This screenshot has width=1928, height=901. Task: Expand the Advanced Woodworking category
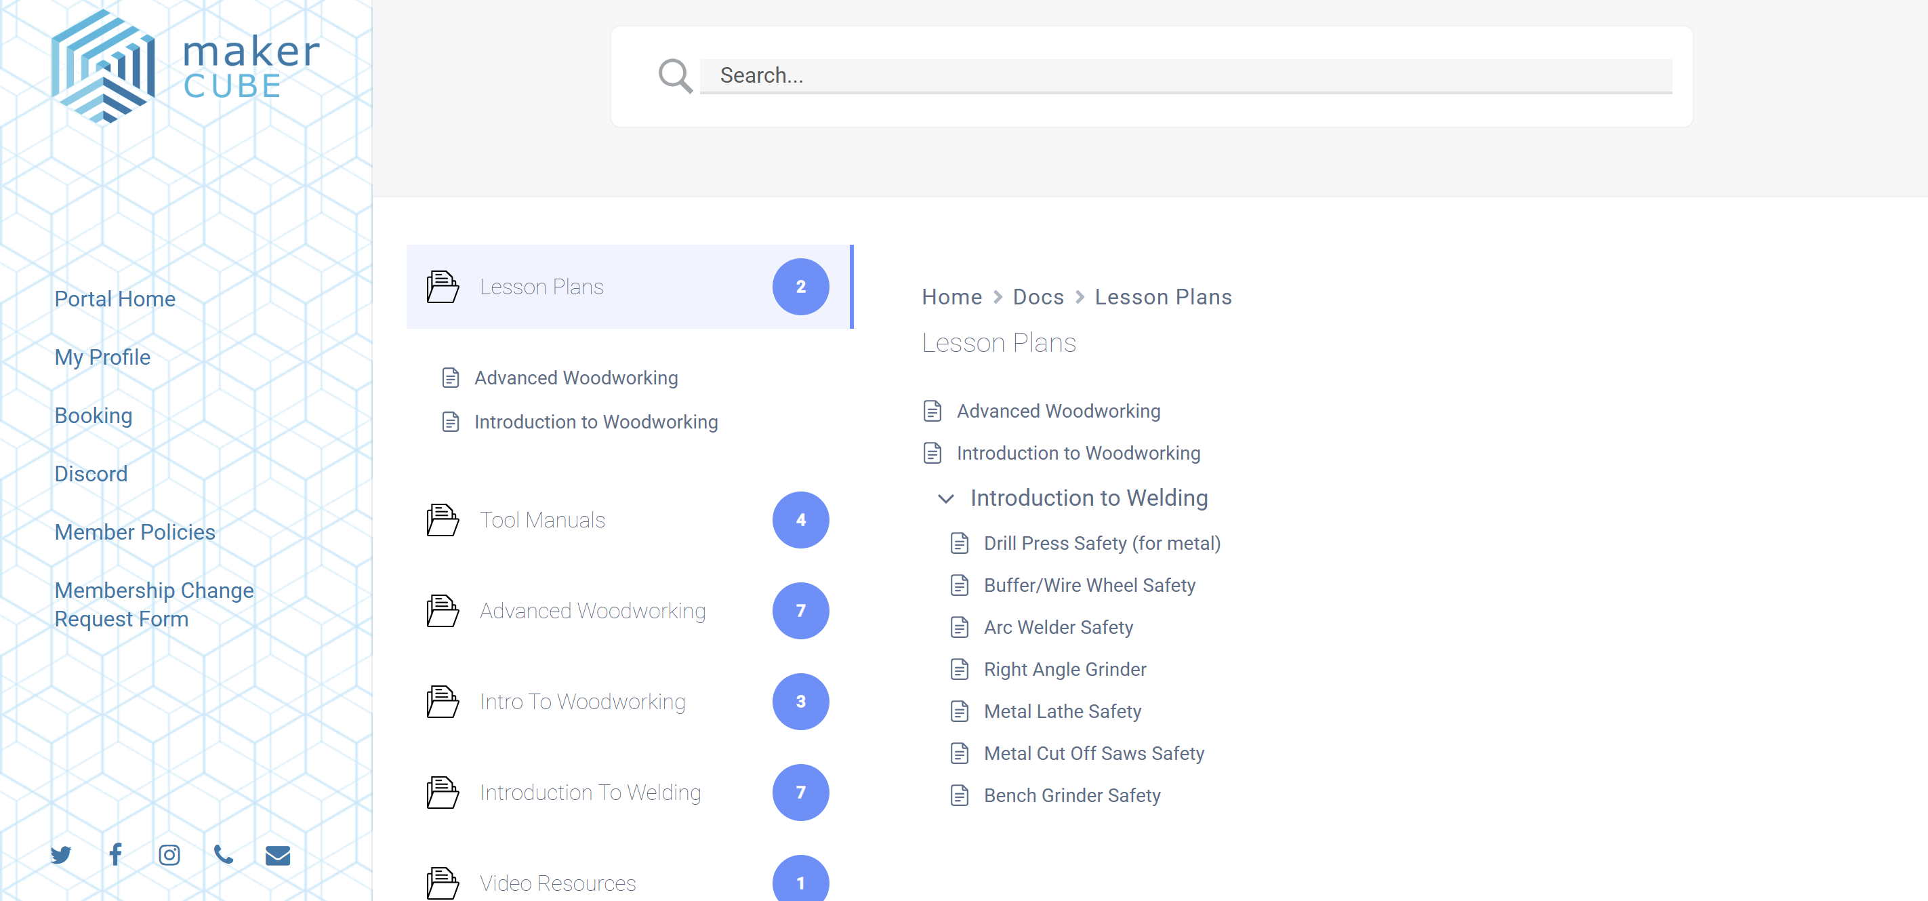(x=592, y=611)
